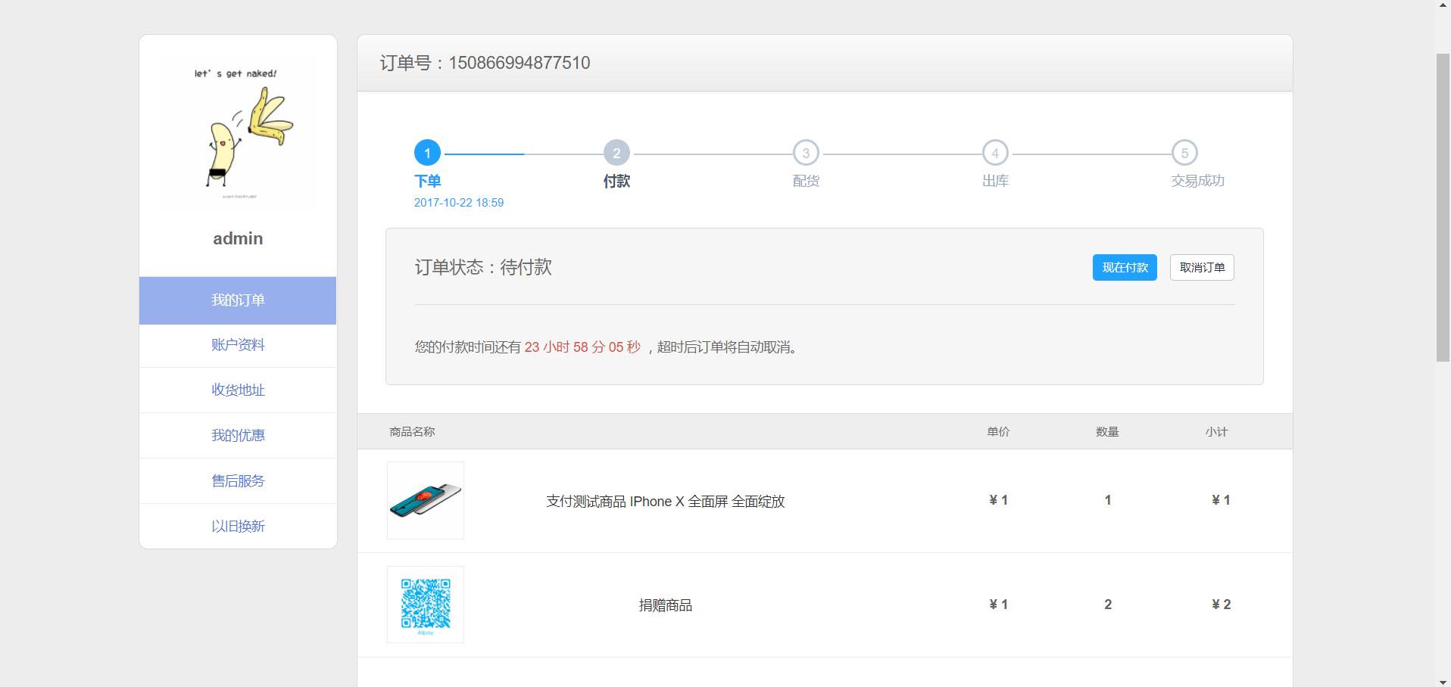This screenshot has width=1451, height=687.
Task: Open the iPhone X product thumbnail
Action: pyautogui.click(x=426, y=500)
